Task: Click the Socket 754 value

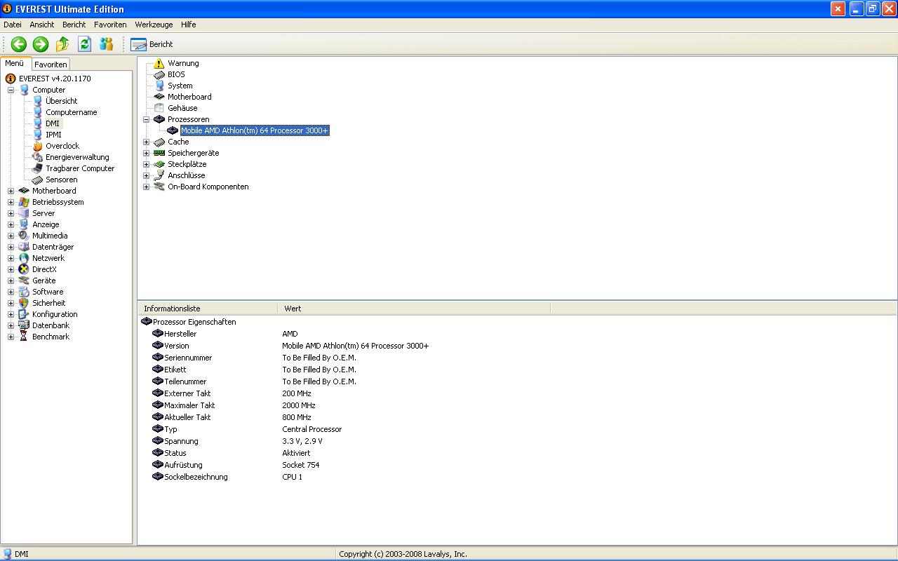Action: [x=300, y=465]
